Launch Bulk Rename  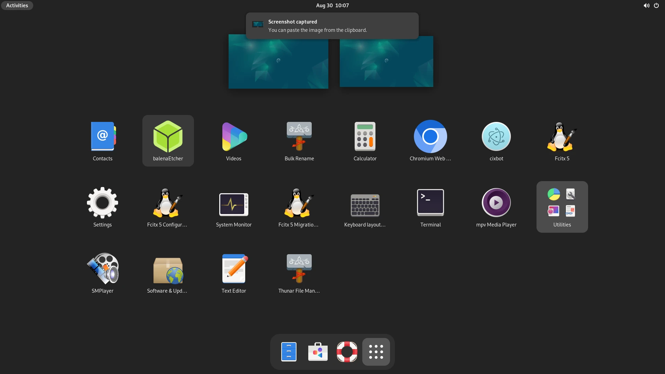299,141
